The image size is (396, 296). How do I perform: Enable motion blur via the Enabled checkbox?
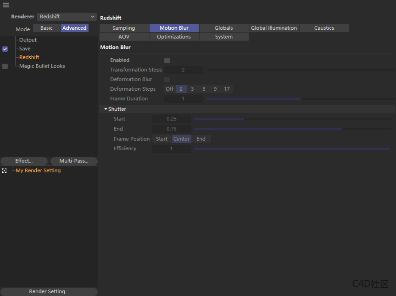167,60
